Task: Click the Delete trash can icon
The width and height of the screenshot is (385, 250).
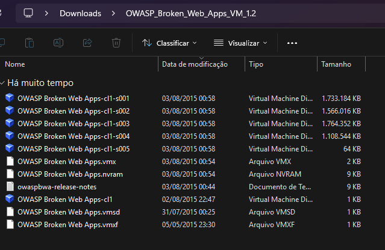Action: coord(116,43)
